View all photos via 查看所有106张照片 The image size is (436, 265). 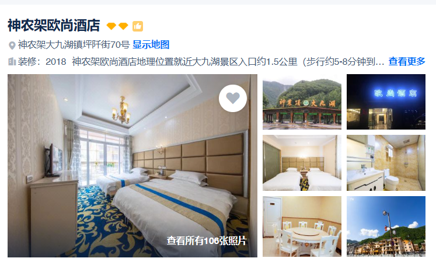click(x=207, y=241)
